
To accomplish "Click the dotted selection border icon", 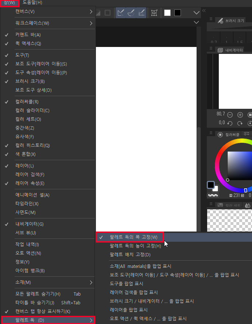I will pyautogui.click(x=108, y=13).
